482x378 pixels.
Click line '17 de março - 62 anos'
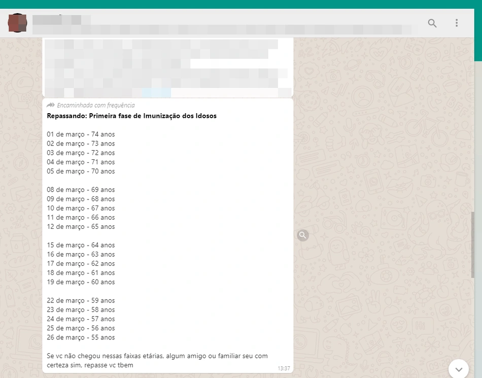[81, 263]
